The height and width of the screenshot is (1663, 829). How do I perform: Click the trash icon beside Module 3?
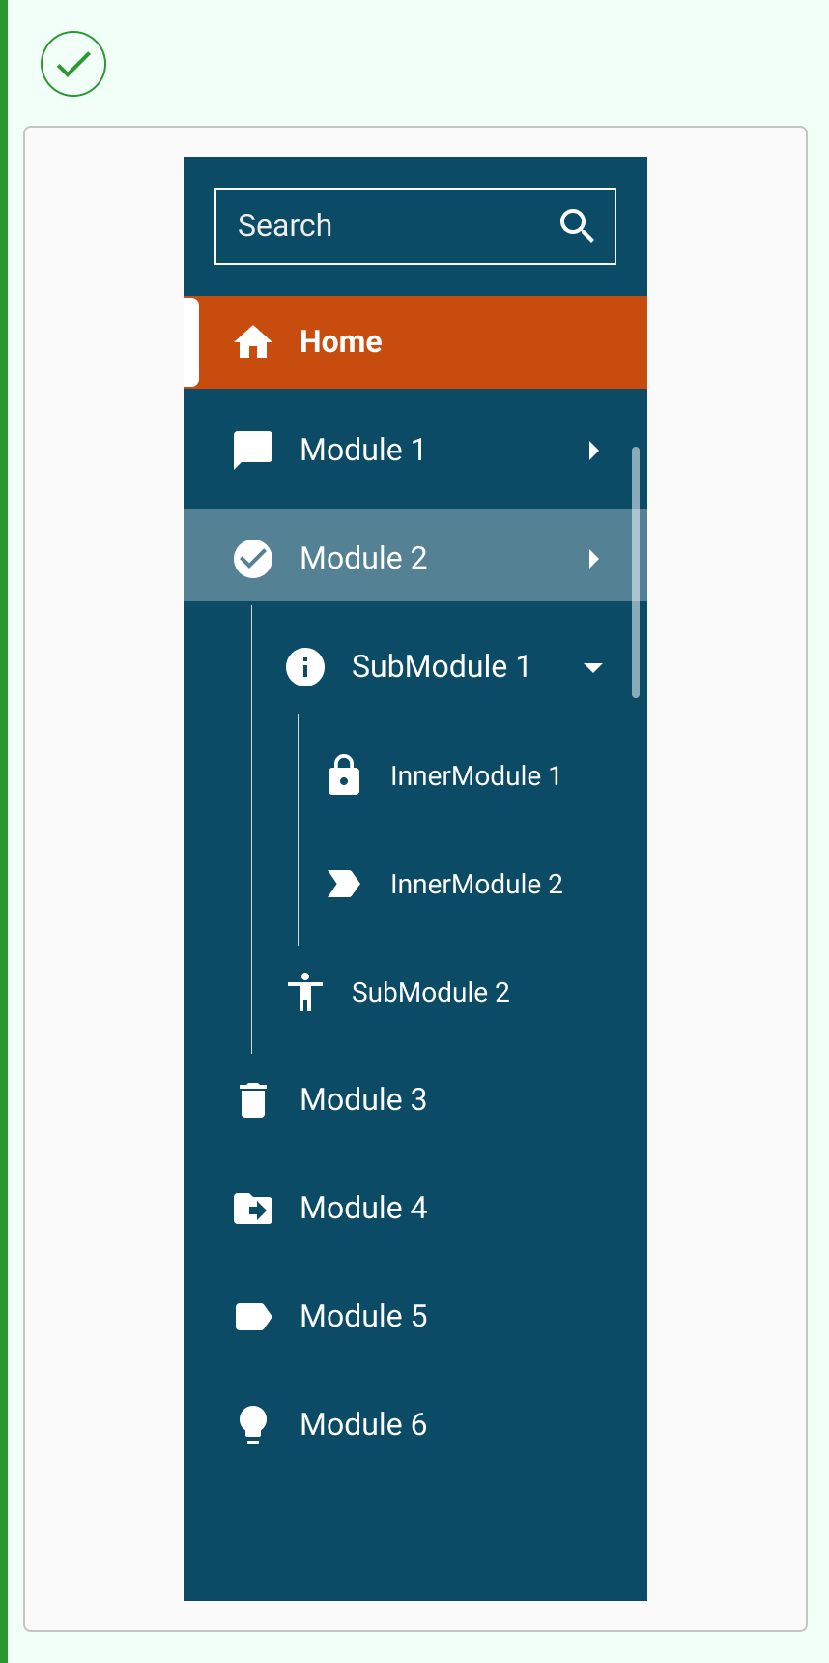pyautogui.click(x=253, y=1100)
